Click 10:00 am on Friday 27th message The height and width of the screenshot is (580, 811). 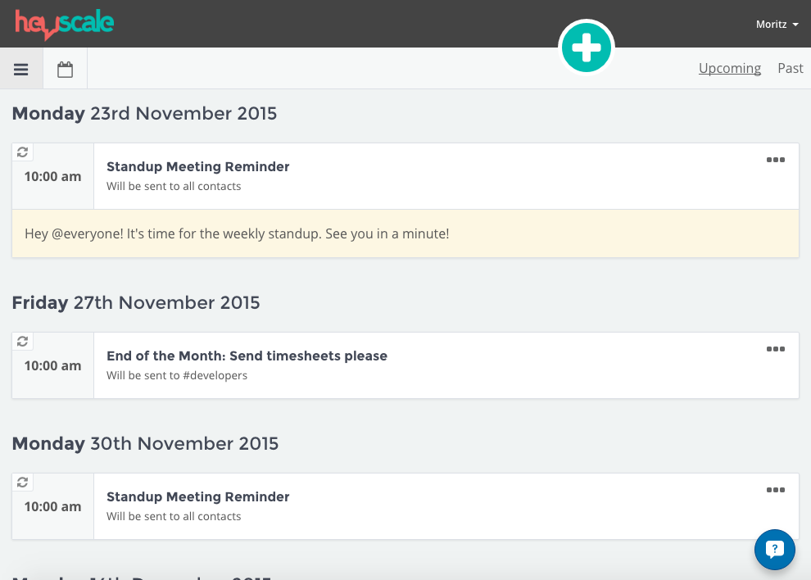tap(52, 365)
